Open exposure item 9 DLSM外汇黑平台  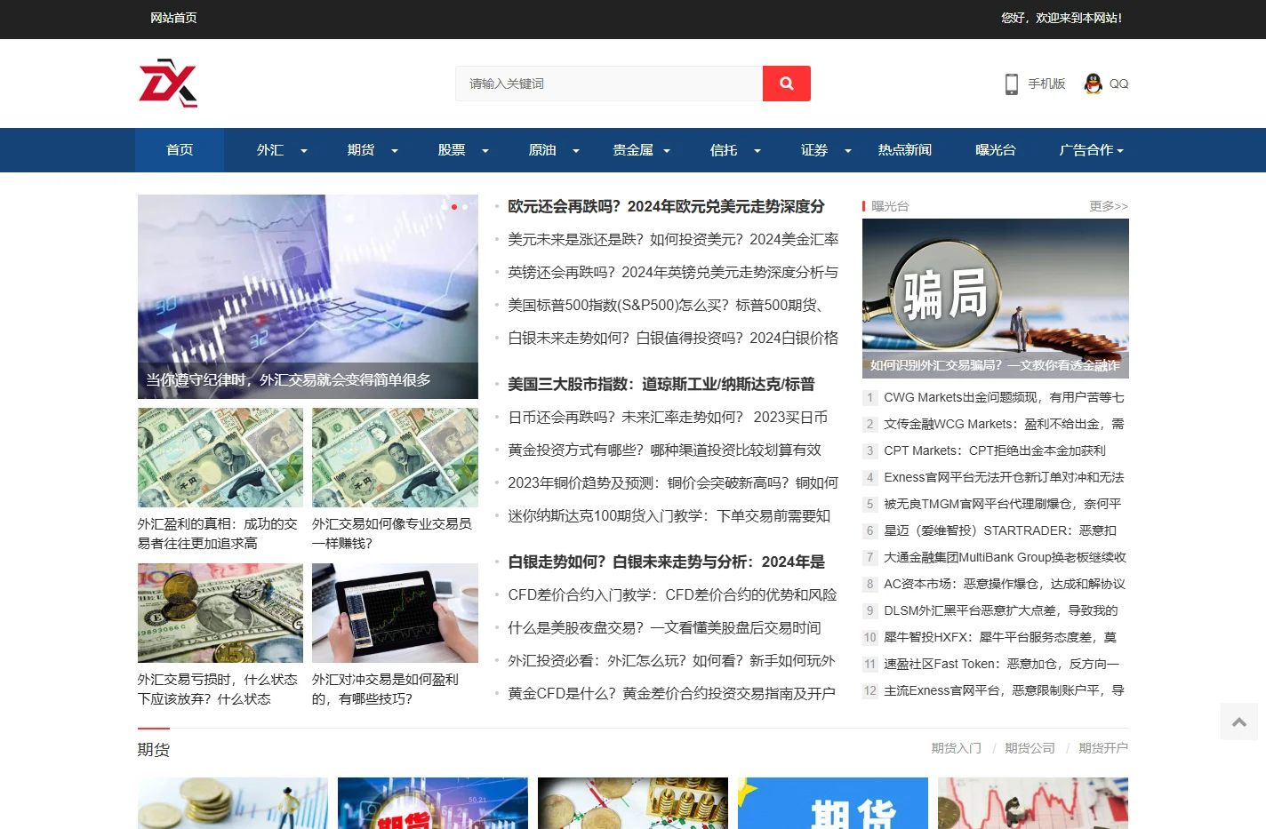[x=1001, y=610]
